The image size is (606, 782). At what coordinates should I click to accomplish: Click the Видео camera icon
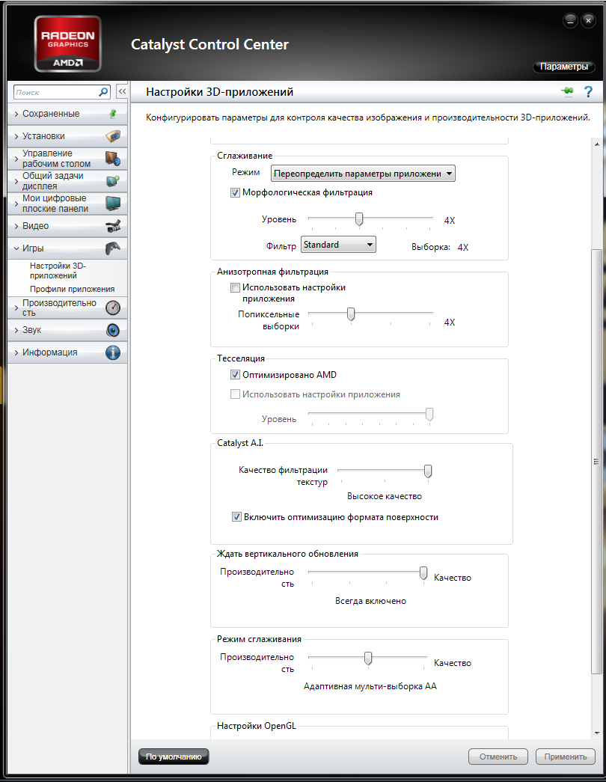[x=113, y=226]
